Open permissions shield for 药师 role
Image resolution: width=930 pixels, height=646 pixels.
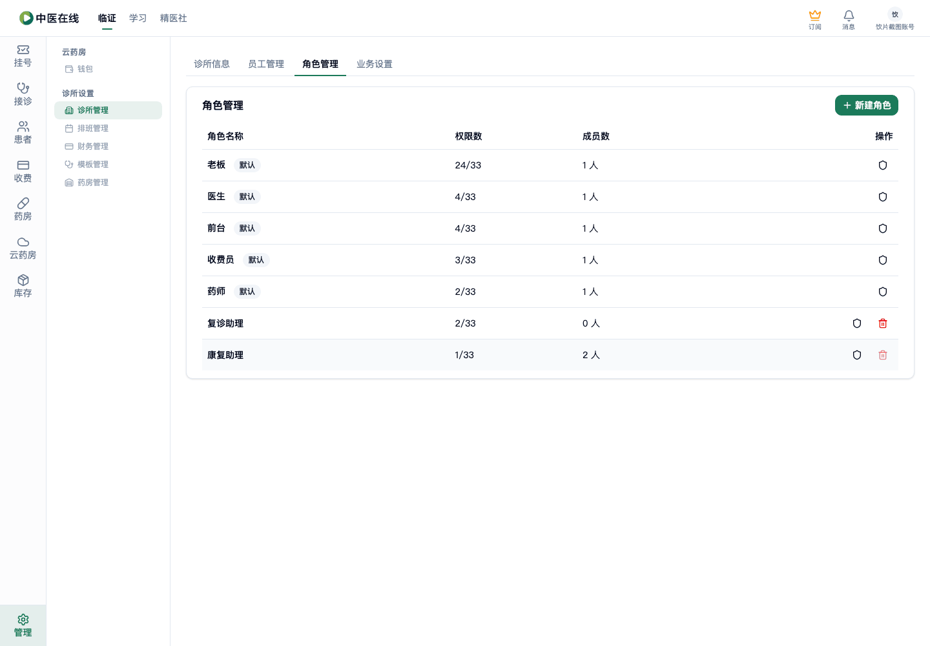(883, 292)
